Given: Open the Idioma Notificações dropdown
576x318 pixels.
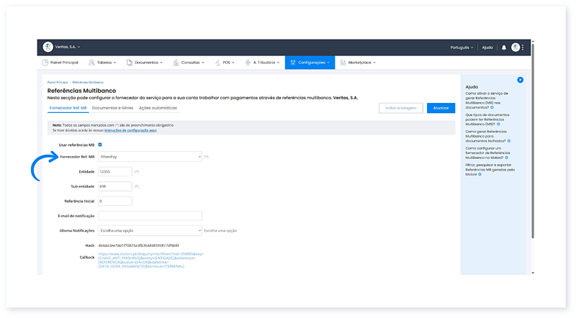Looking at the screenshot, I should (x=150, y=231).
